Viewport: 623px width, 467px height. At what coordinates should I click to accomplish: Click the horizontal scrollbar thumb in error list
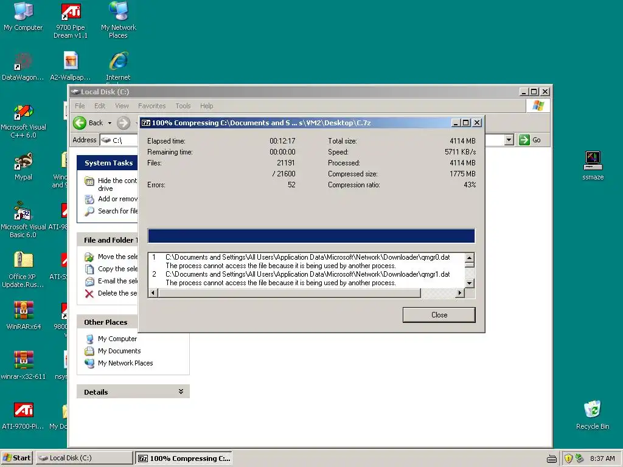[289, 293]
